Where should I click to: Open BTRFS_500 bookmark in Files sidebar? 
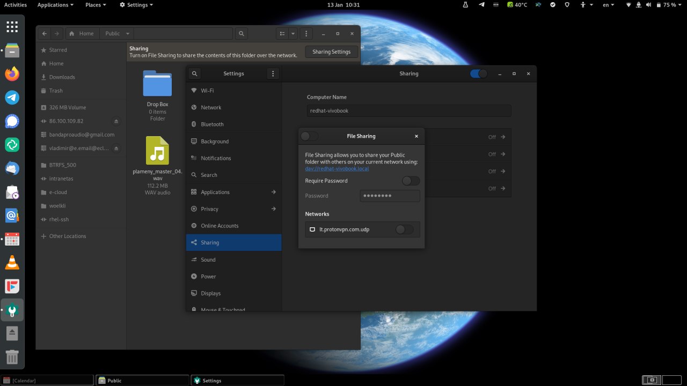tap(81, 165)
